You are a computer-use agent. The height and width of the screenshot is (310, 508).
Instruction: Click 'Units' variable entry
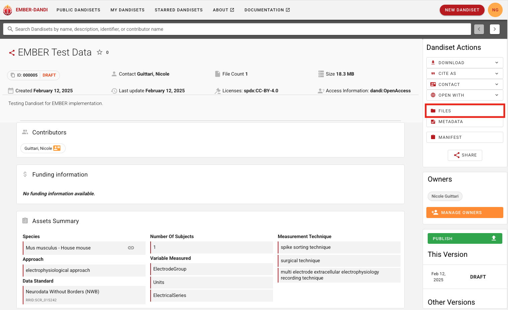tap(211, 282)
